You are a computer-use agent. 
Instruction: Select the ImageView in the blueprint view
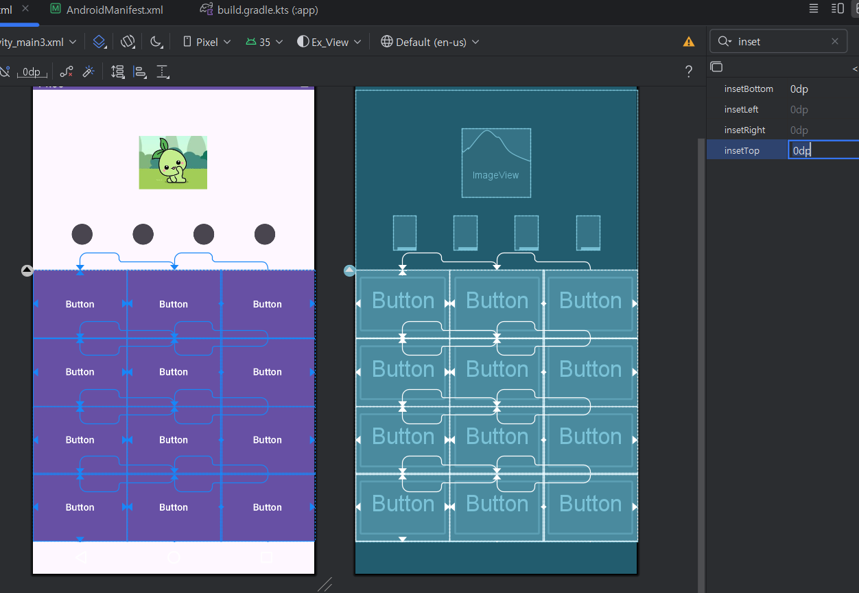point(496,163)
